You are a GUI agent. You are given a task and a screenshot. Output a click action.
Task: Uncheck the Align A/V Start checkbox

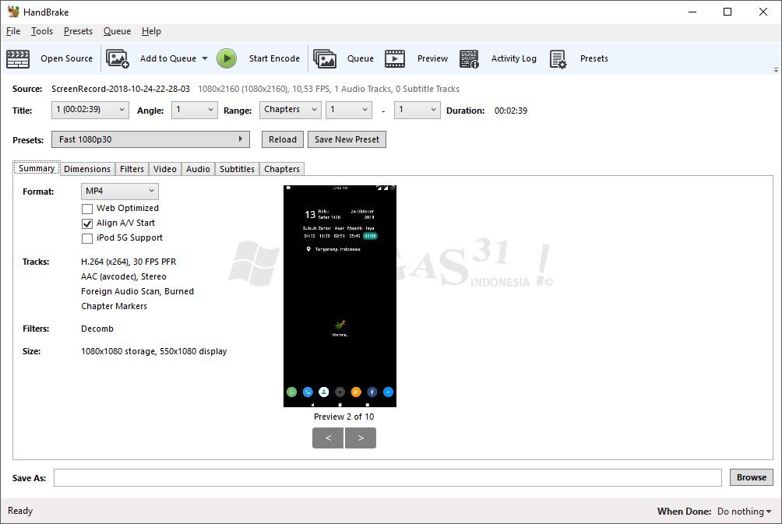[x=87, y=223]
